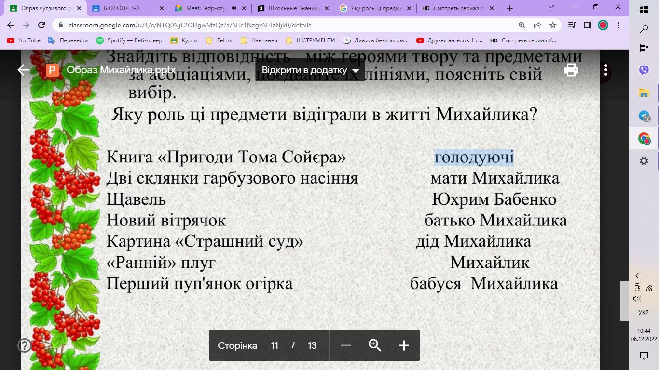The height and width of the screenshot is (370, 659).
Task: Open browser side panel
Action: pos(587,25)
